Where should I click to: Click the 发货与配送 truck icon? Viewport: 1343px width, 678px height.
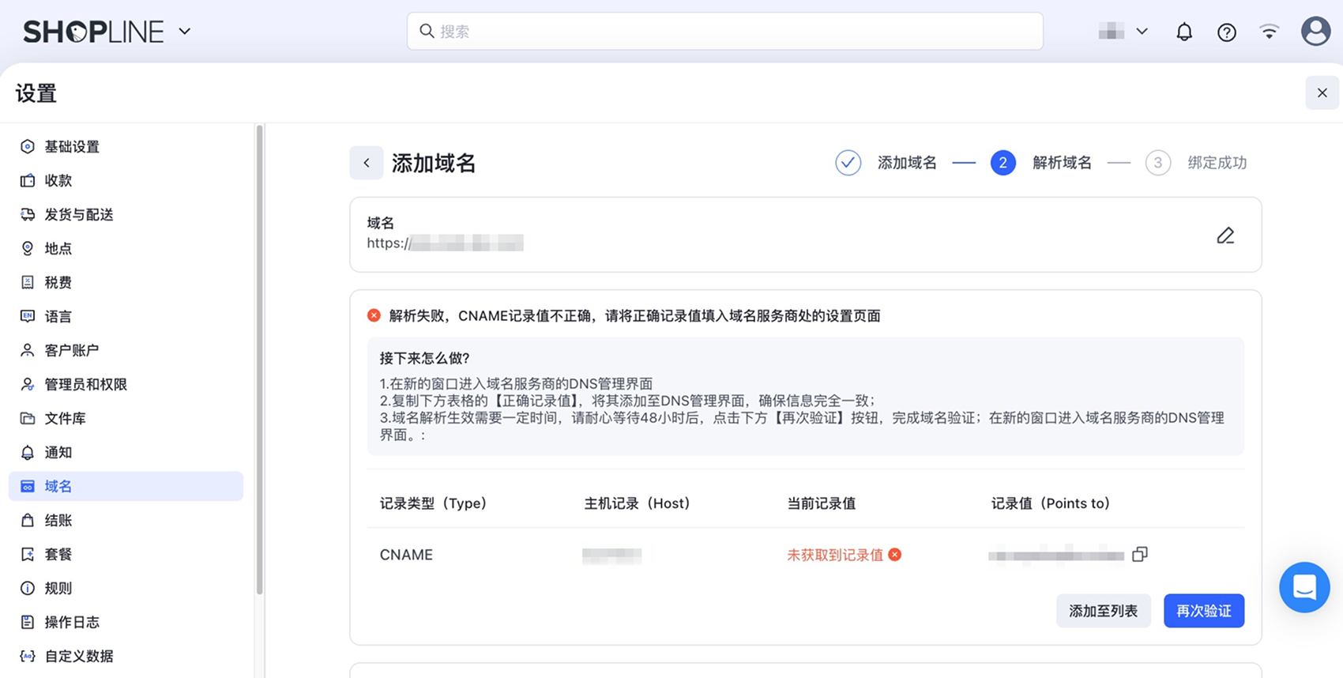tap(28, 214)
